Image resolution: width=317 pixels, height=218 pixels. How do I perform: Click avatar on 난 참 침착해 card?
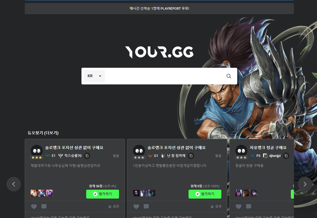pyautogui.click(x=139, y=151)
